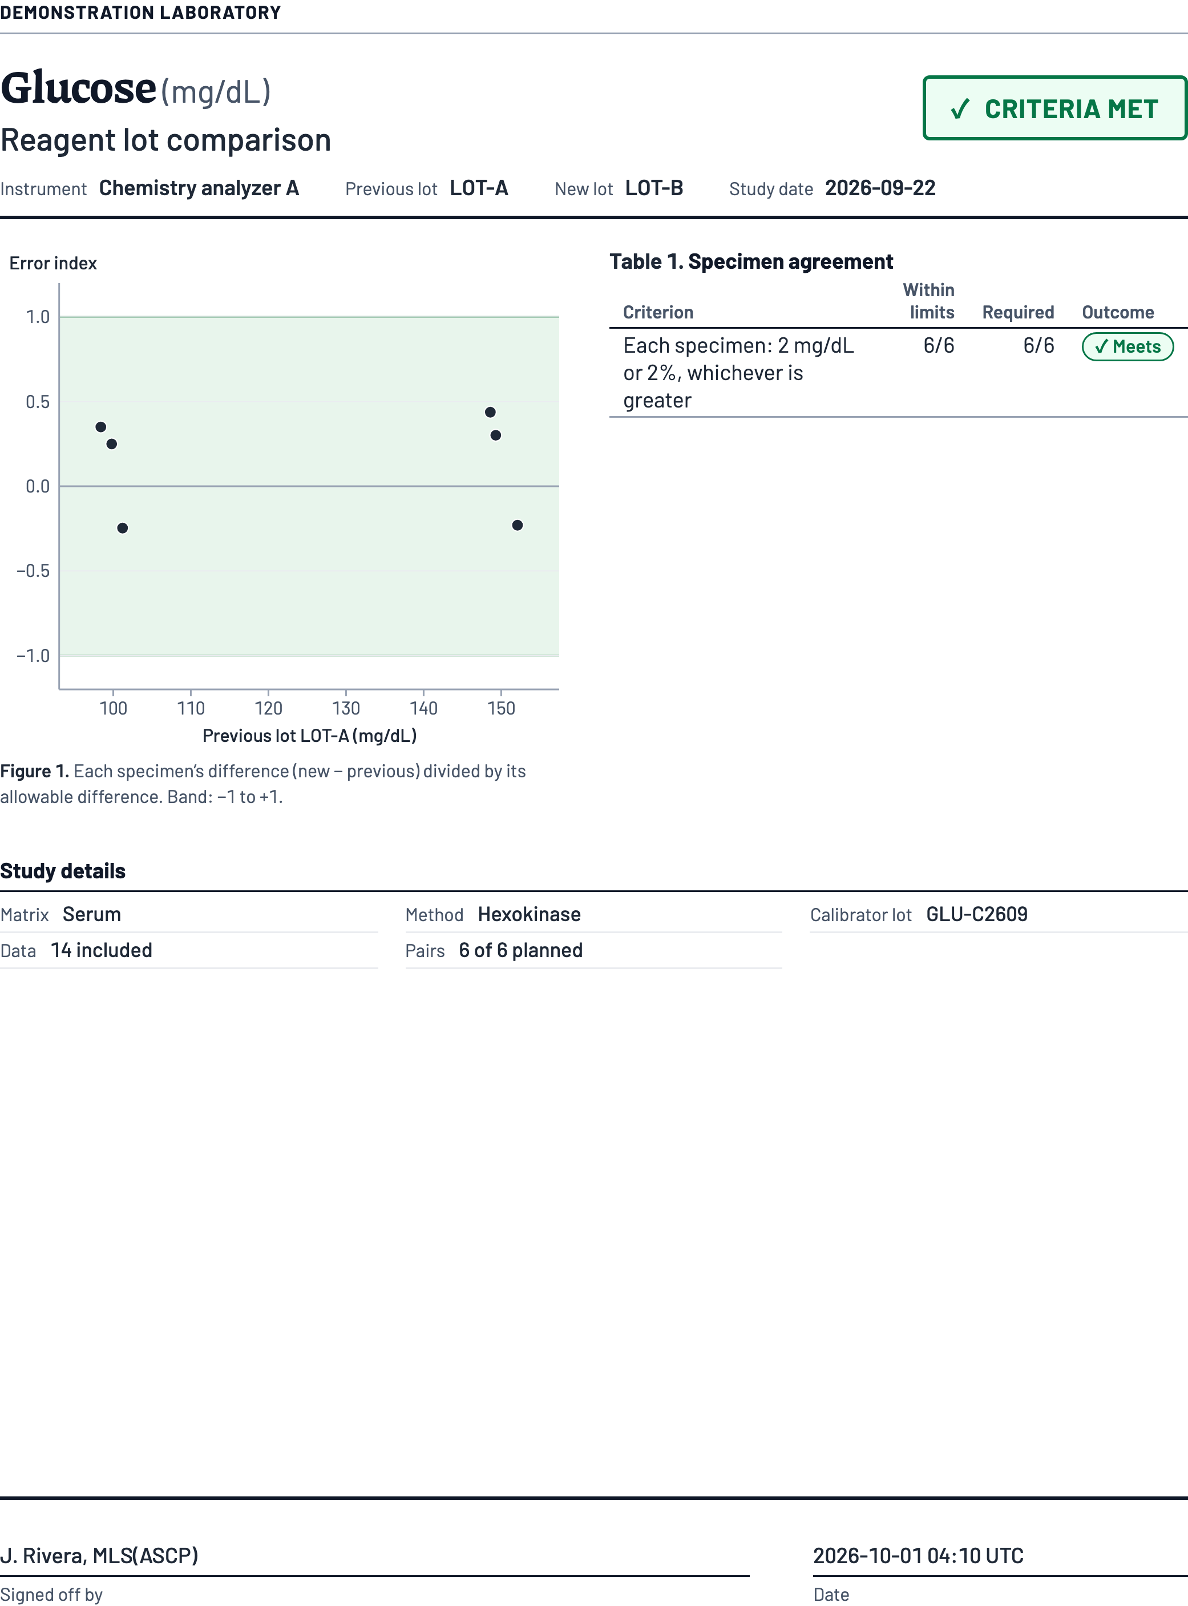Click the pairs value 6 of 6 planned
1188x1606 pixels.
pos(520,950)
